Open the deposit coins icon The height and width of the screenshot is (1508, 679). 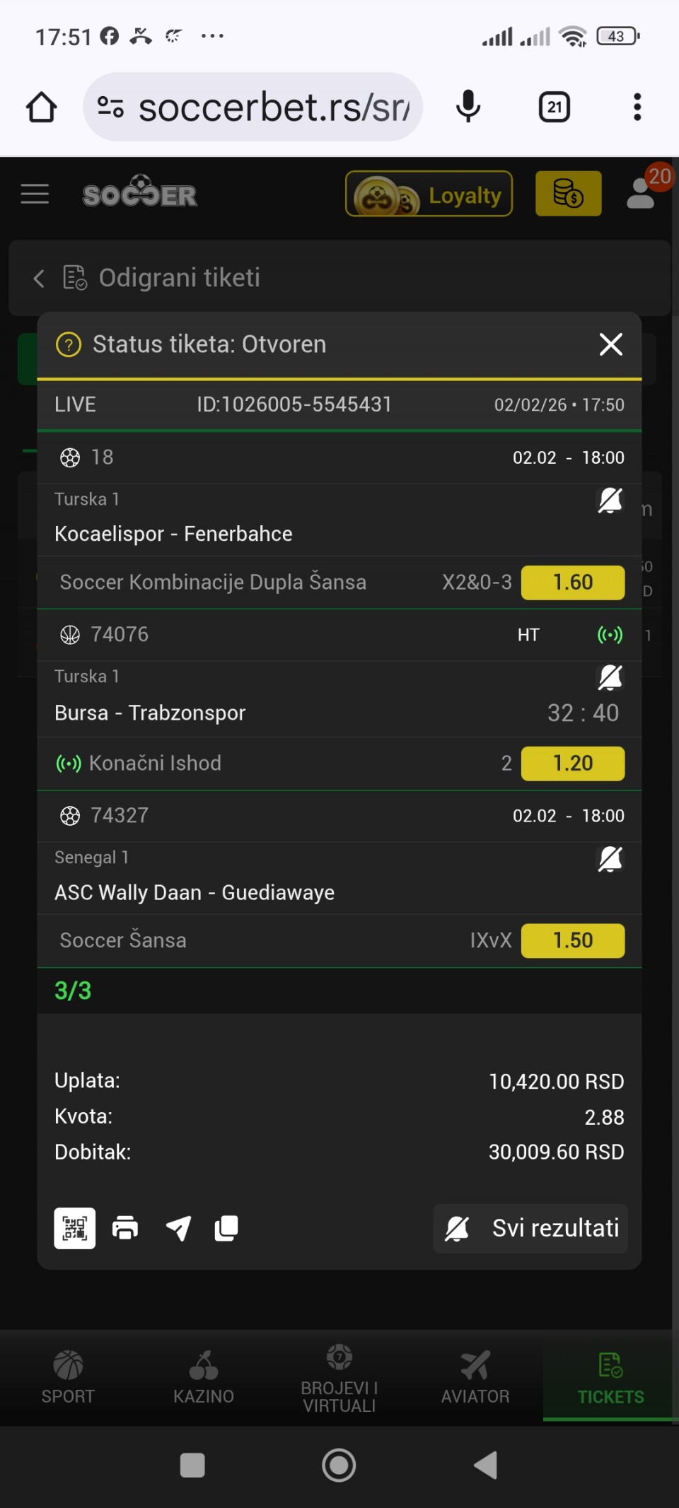568,194
